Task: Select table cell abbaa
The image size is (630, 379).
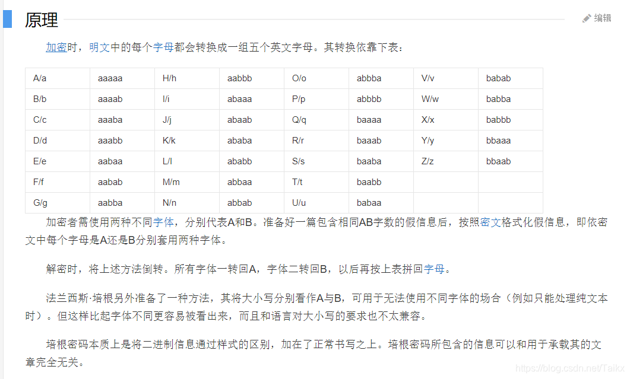Action: pyautogui.click(x=252, y=182)
